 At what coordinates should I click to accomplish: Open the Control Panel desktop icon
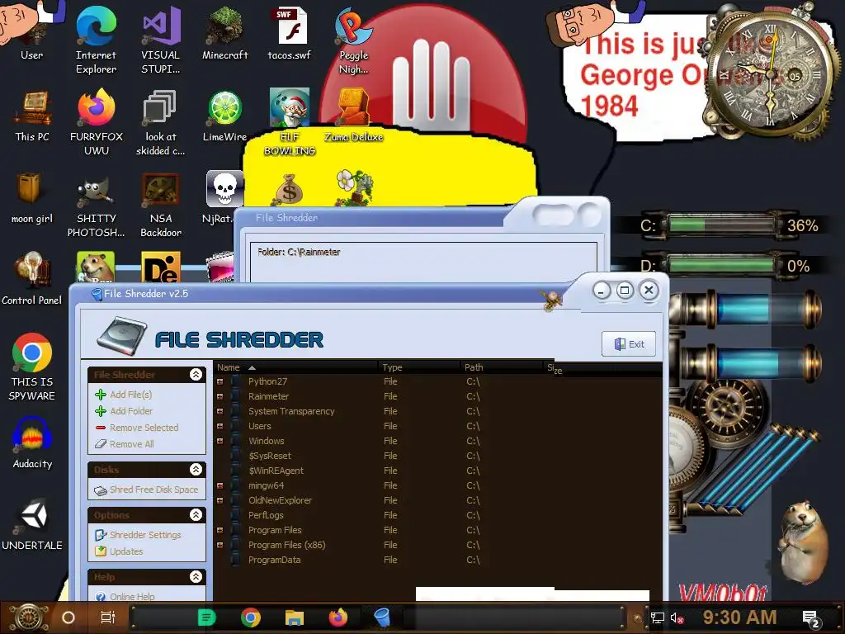pyautogui.click(x=32, y=279)
